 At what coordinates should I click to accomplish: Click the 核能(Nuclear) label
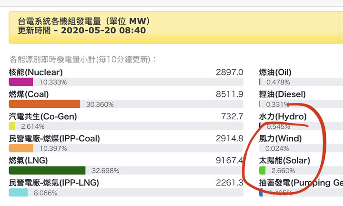(x=36, y=72)
